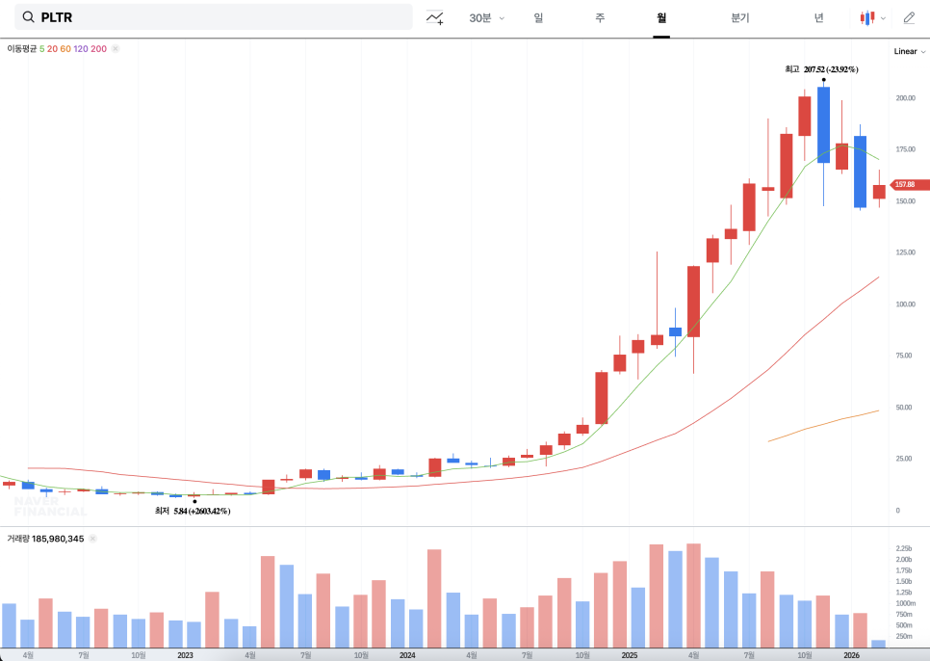Click the PLTR ticker search field

click(221, 17)
